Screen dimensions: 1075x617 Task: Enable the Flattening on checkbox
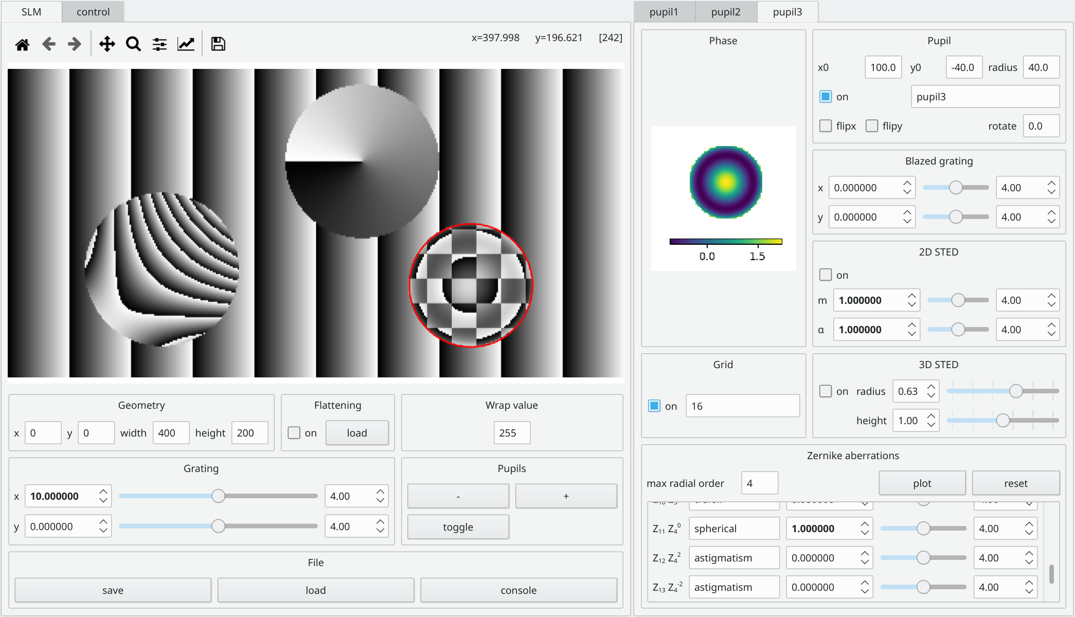point(294,433)
